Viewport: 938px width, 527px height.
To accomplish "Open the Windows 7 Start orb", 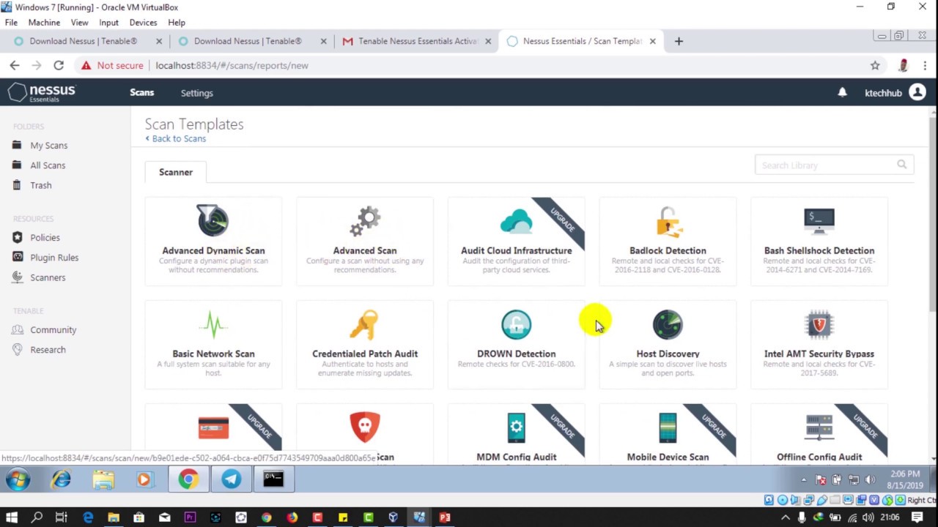I will coord(18,479).
